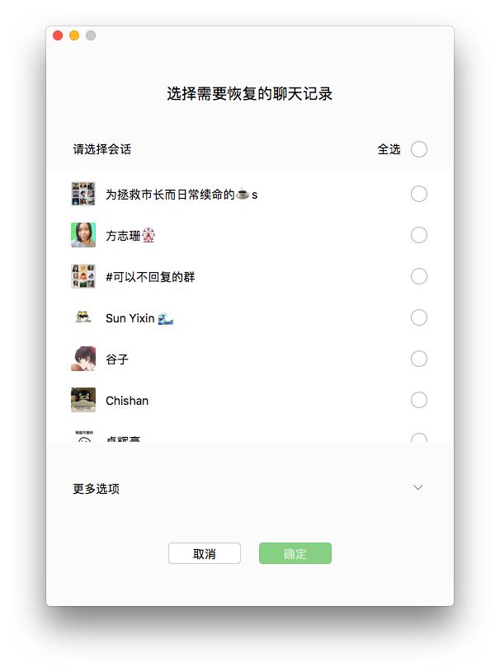Click Sun Yixin's frog avatar icon
This screenshot has width=500, height=672.
(83, 317)
